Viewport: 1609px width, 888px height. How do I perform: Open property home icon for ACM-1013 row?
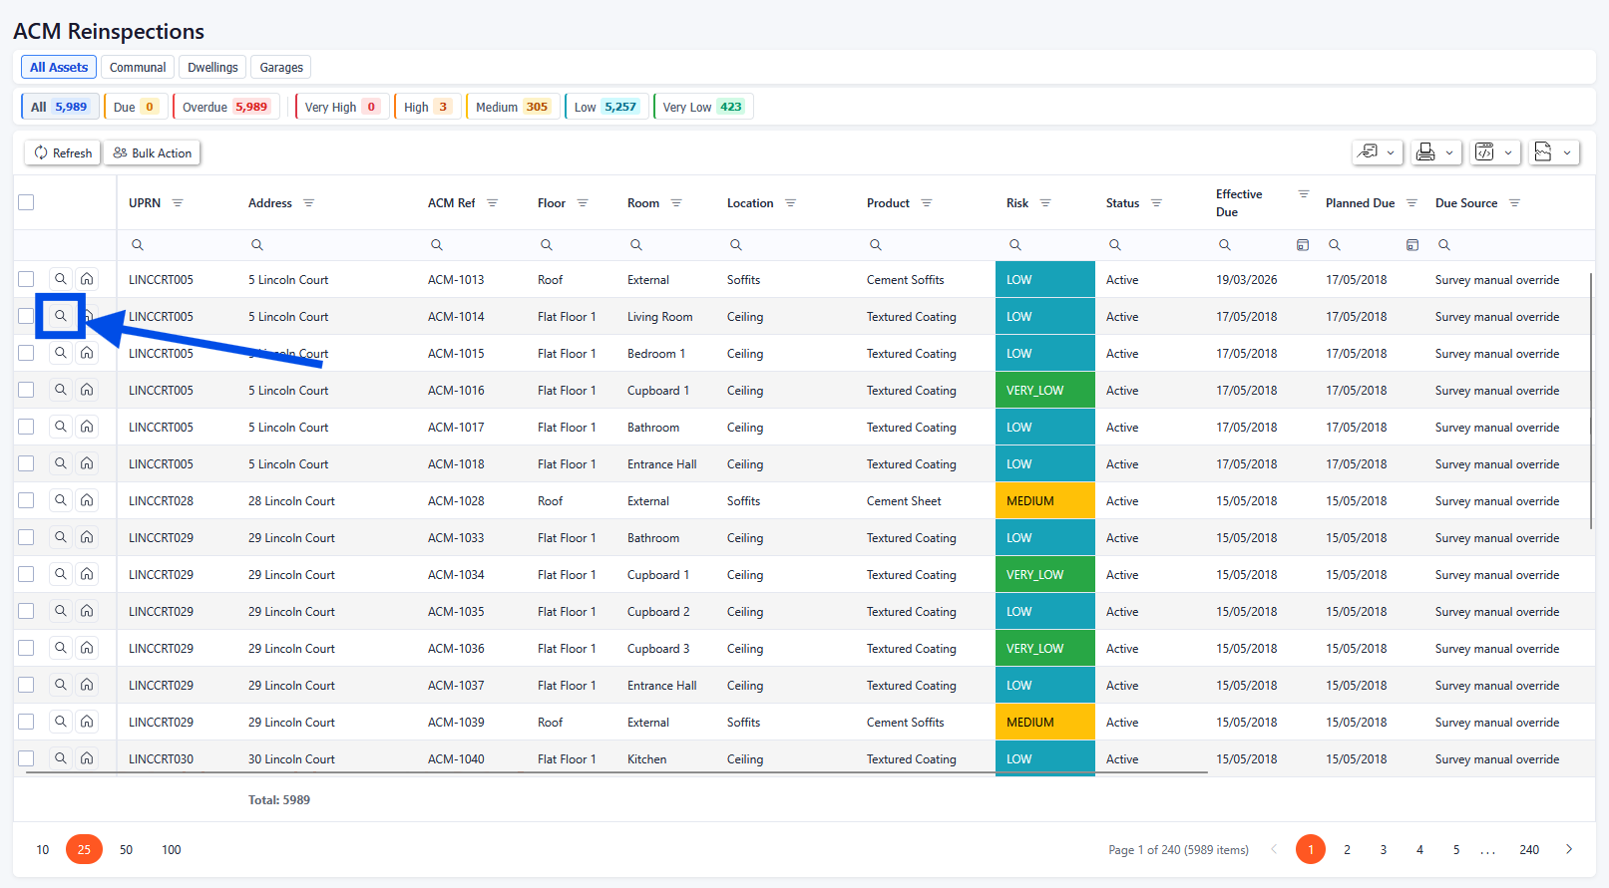[87, 279]
